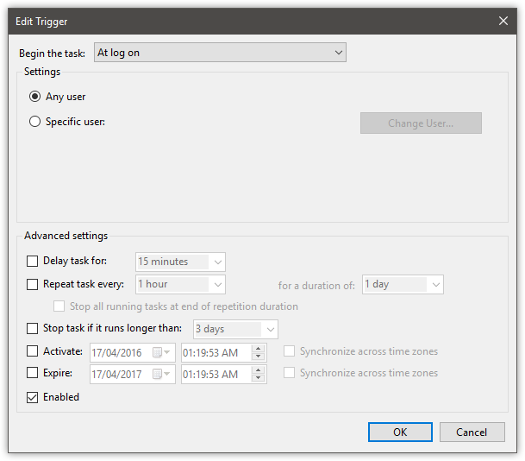The width and height of the screenshot is (525, 461).
Task: Increase the Activate time with up arrow
Action: pyautogui.click(x=257, y=348)
